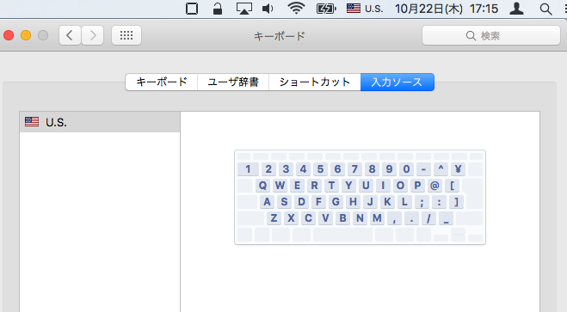
Task: Click the date and time 17:15 clock
Action: click(447, 9)
